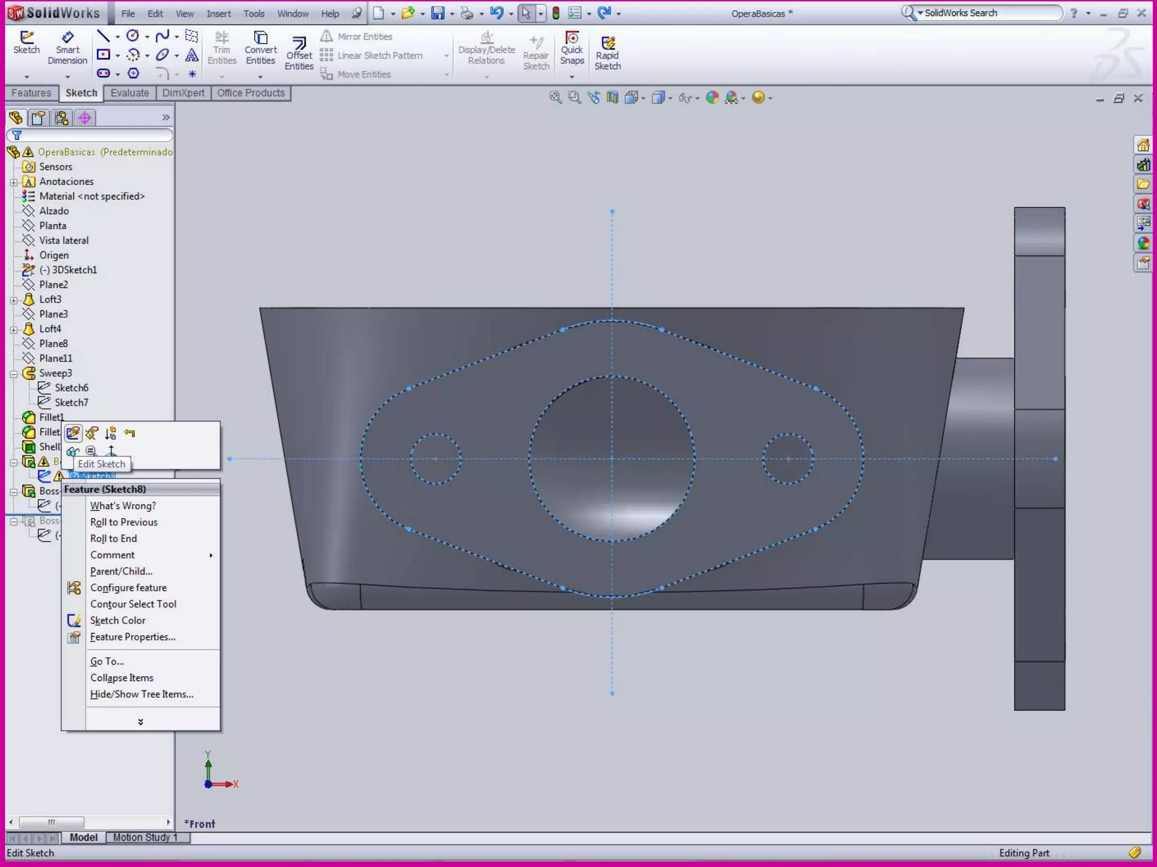
Task: Click the Edit Sketch icon in context toolbar
Action: click(73, 433)
